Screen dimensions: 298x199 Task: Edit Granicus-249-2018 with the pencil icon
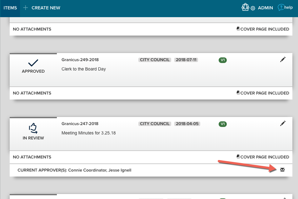point(283,60)
